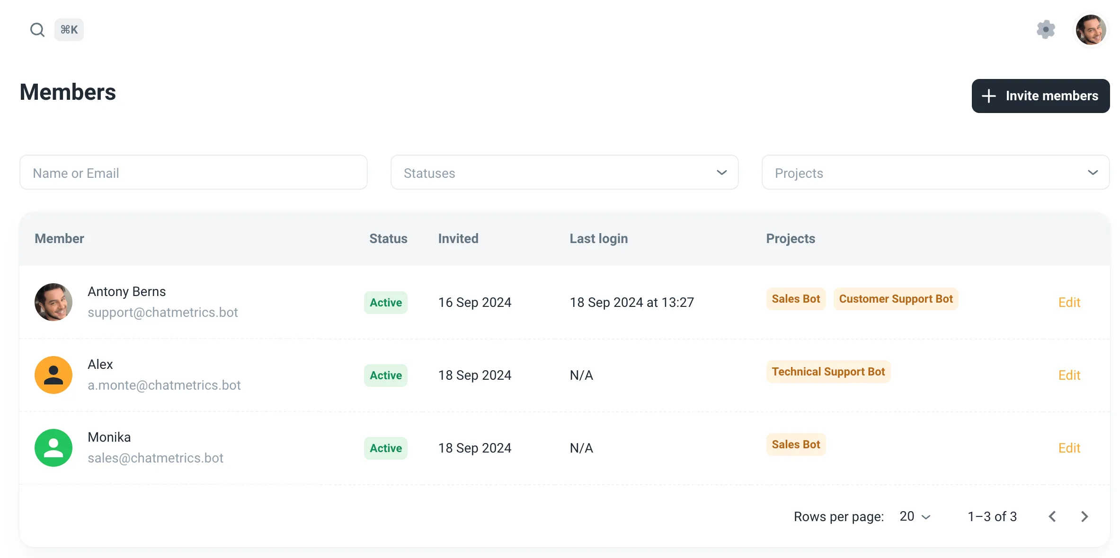
Task: Click the Members page heading
Action: 68,92
